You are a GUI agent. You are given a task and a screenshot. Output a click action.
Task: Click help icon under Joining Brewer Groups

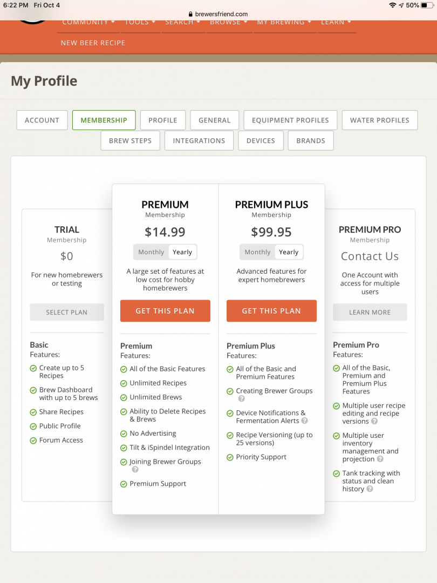135,469
